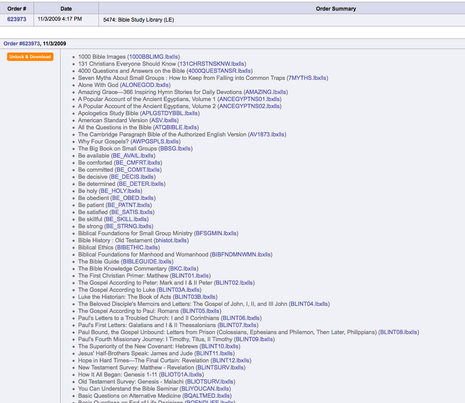This screenshot has width=465, height=403.
Task: Open BBSG.lbxlls Big Book link
Action: [176, 149]
